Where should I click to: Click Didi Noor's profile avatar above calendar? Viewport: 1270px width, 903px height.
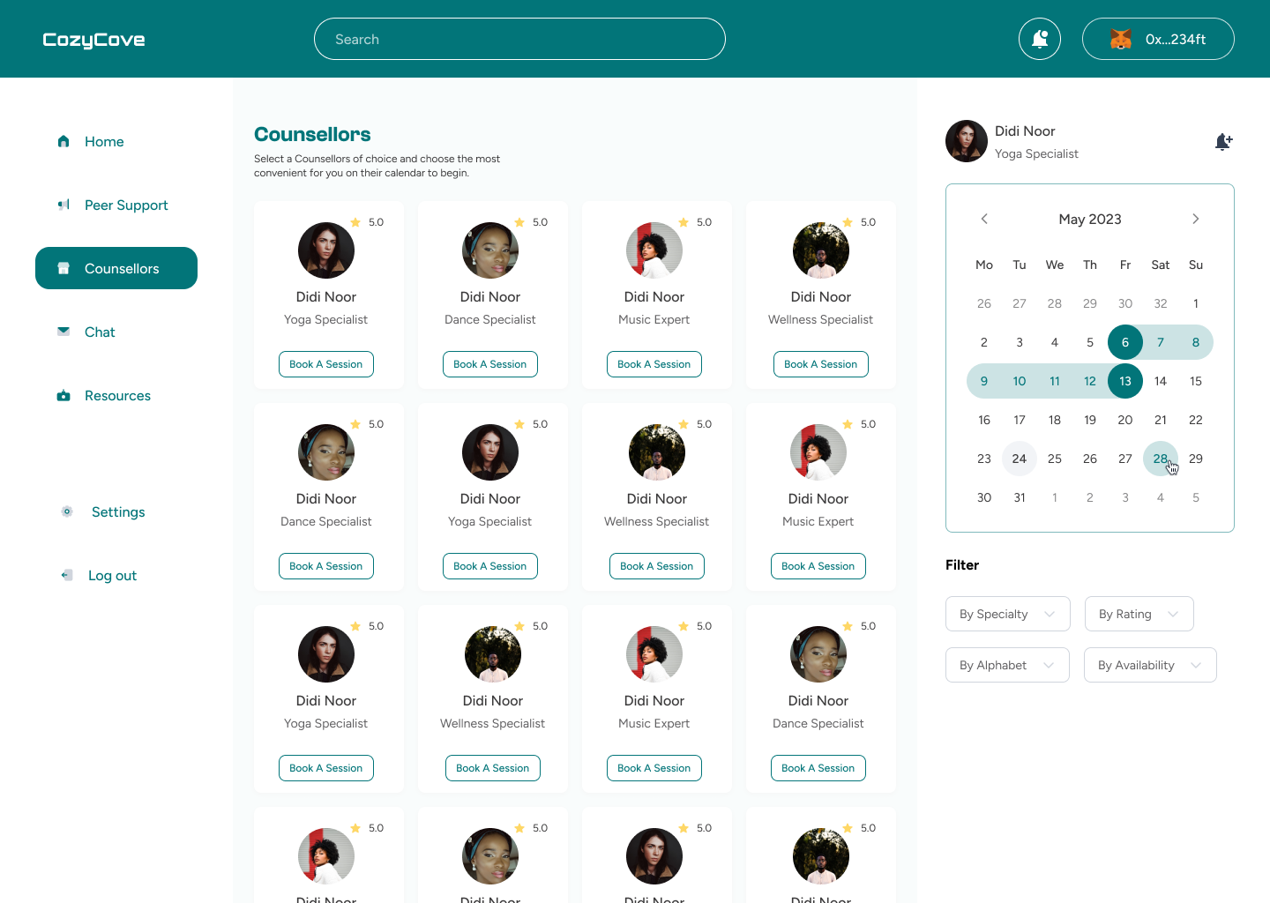pyautogui.click(x=967, y=141)
